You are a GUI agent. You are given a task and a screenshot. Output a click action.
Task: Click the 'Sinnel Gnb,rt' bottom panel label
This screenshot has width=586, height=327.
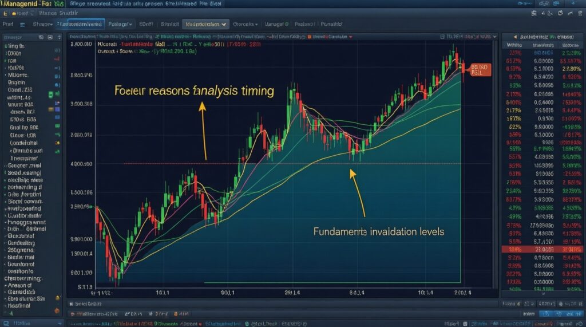pyautogui.click(x=88, y=304)
